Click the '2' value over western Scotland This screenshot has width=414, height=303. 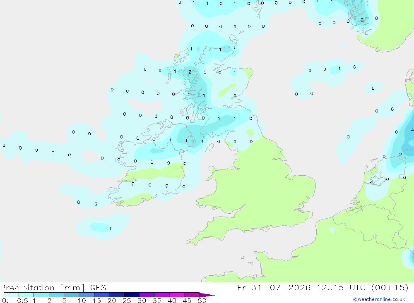tap(190, 72)
